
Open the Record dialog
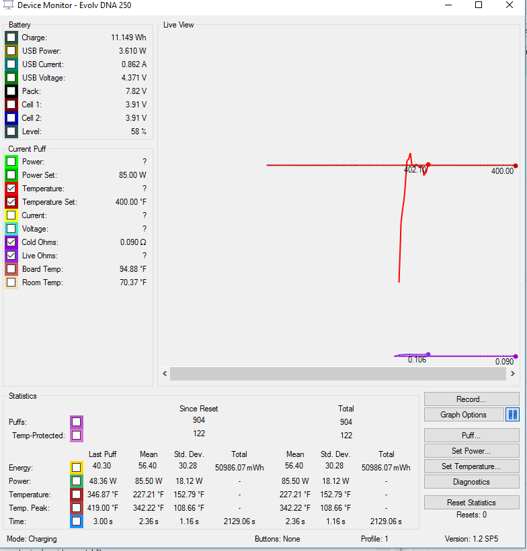[471, 399]
